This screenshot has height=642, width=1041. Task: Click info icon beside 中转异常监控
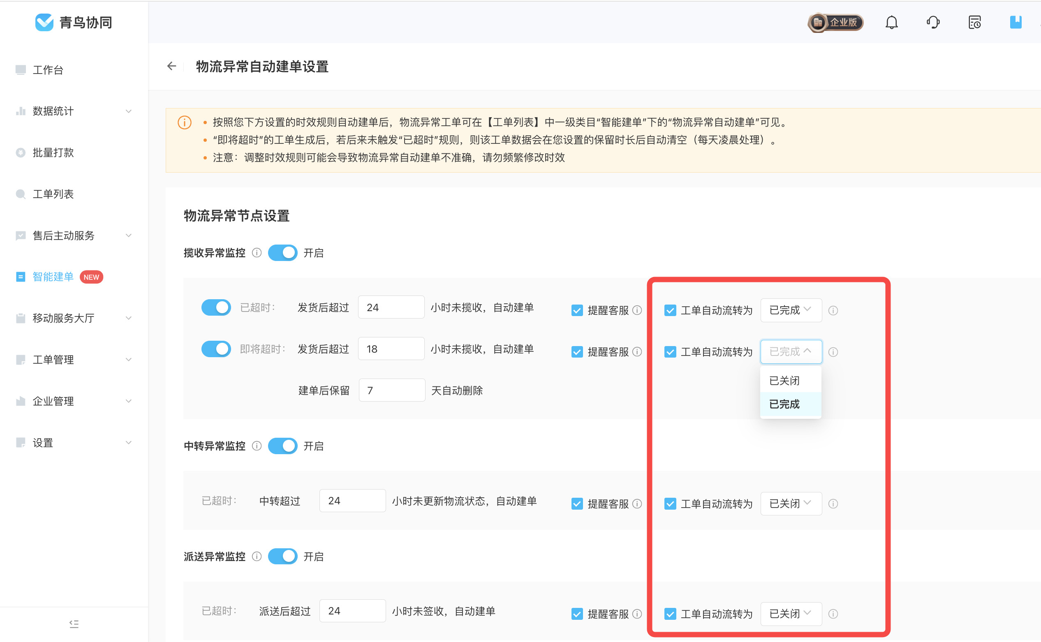point(257,446)
